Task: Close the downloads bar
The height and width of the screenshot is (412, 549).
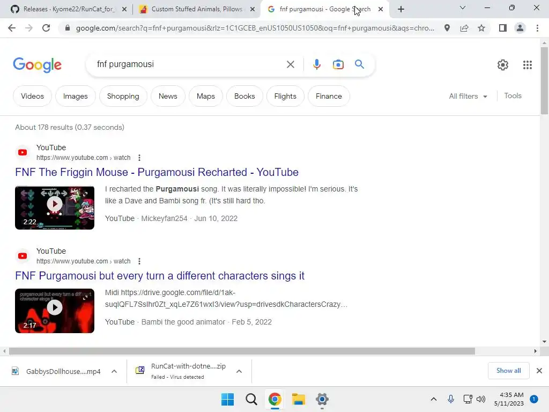Action: (x=539, y=371)
